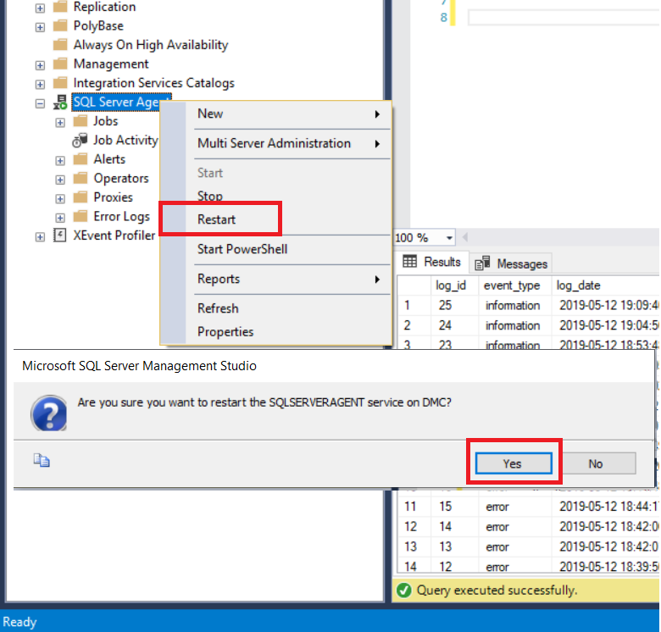Select the Always On High Availability item
The width and height of the screenshot is (661, 632).
pos(150,45)
